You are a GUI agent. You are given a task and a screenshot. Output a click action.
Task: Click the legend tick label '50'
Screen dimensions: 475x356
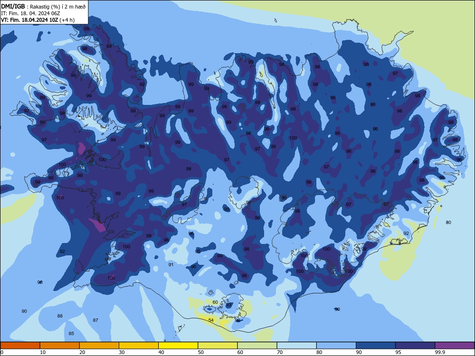[x=201, y=352]
